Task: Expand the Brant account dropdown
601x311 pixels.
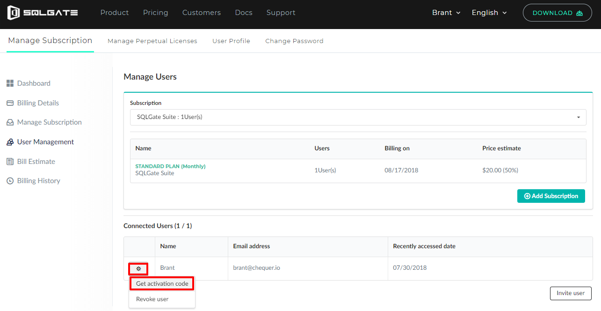Action: point(446,13)
